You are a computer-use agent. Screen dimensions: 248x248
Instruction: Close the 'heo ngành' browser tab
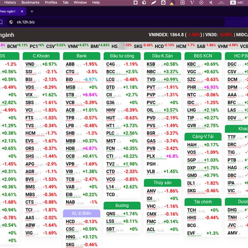22,12
